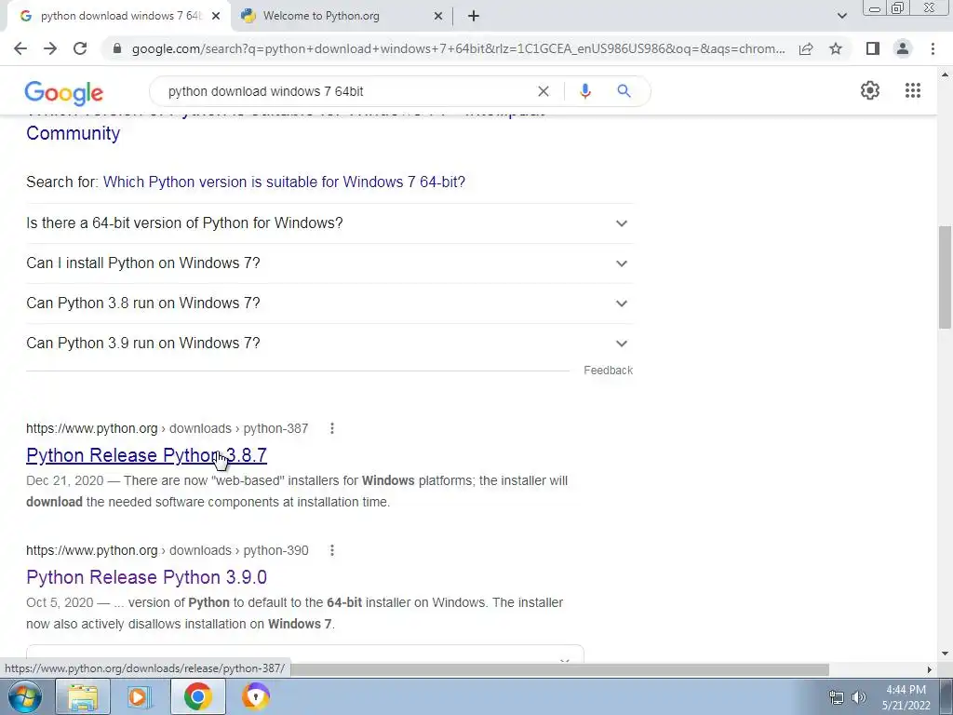Click the Chrome taskbar icon
This screenshot has height=715, width=953.
[197, 696]
